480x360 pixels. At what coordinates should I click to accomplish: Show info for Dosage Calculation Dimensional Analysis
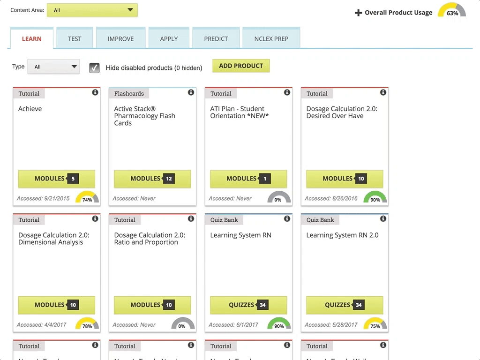(x=95, y=218)
